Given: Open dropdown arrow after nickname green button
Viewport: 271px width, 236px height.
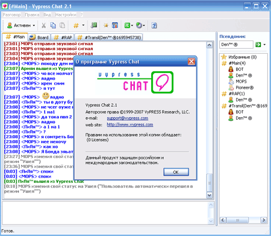Looking at the screenshot, I should pyautogui.click(x=264, y=45).
